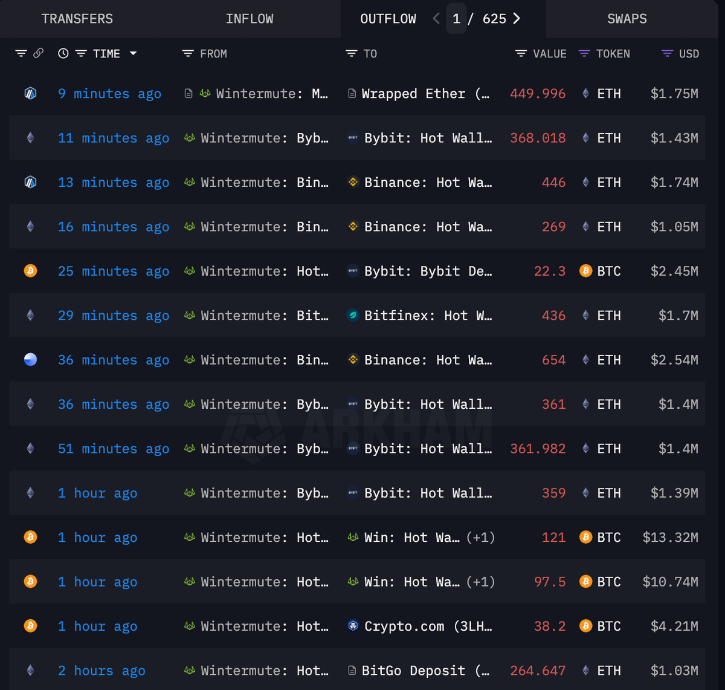Click the (+1) badge in $10.74M row
The width and height of the screenshot is (725, 690).
click(481, 582)
